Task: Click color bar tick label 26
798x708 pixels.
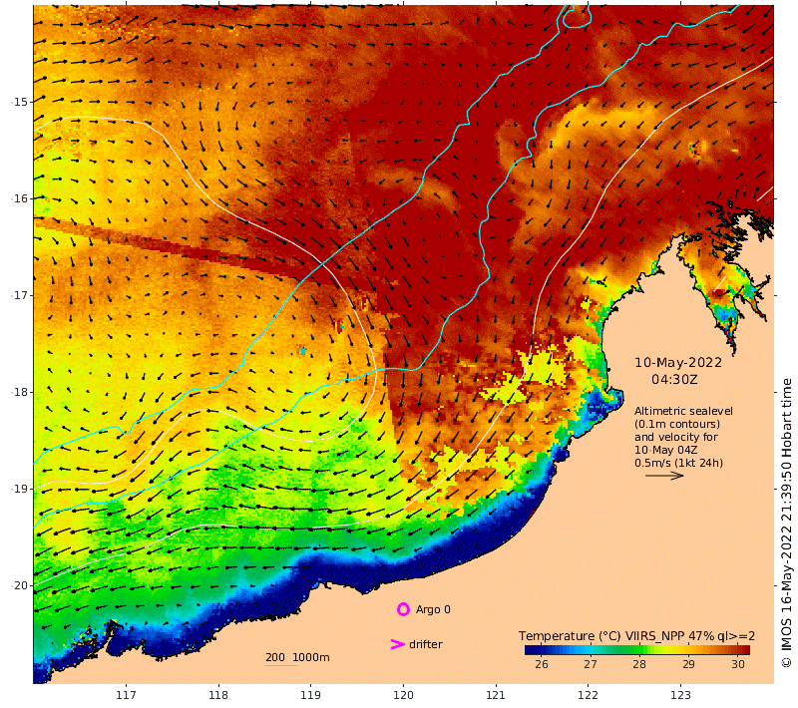Action: [542, 664]
